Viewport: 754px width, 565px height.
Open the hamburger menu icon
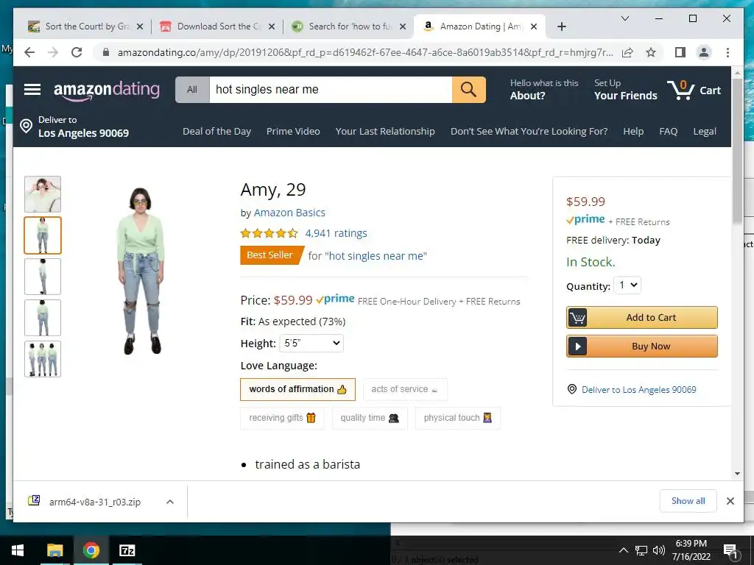click(32, 89)
